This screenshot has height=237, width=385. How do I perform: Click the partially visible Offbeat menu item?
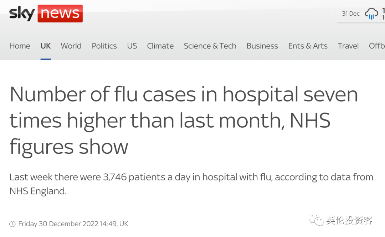(377, 46)
